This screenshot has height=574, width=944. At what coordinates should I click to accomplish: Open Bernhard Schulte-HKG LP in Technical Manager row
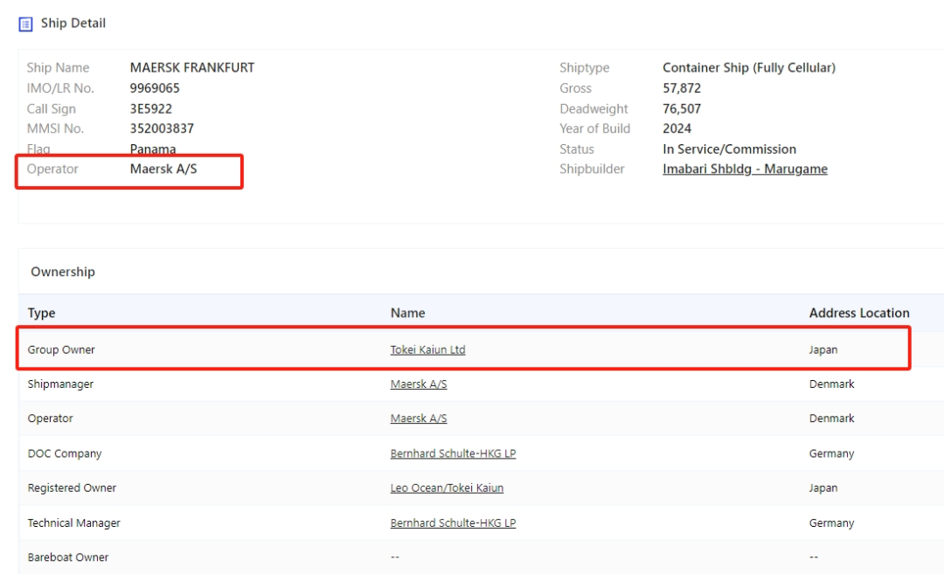(x=453, y=522)
